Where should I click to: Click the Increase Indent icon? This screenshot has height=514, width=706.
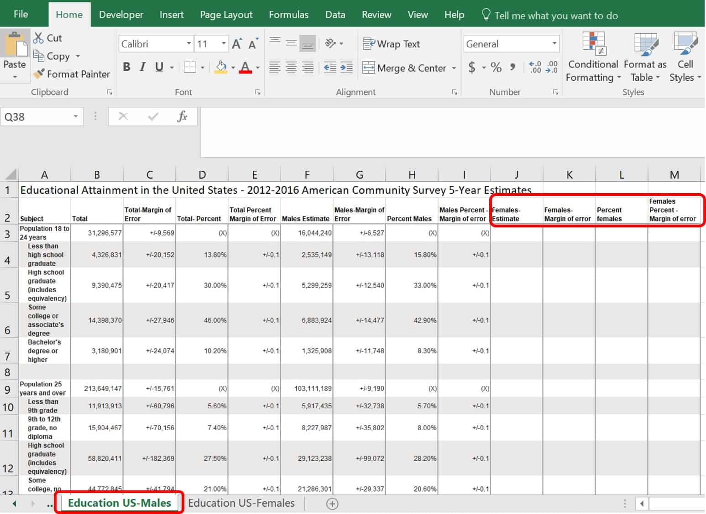click(346, 68)
